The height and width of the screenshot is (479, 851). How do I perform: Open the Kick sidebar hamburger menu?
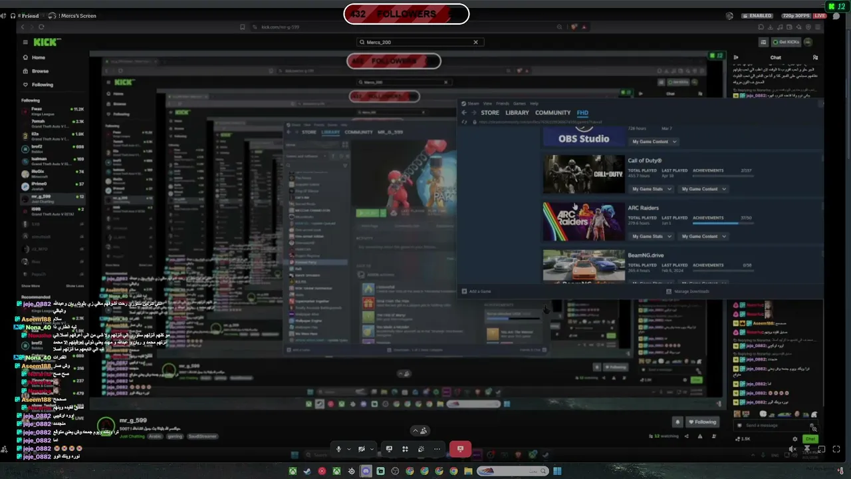pyautogui.click(x=25, y=42)
